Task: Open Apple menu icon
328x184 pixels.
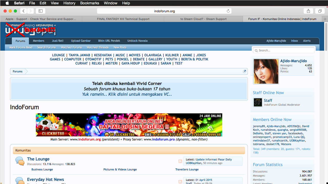Action: [7, 3]
